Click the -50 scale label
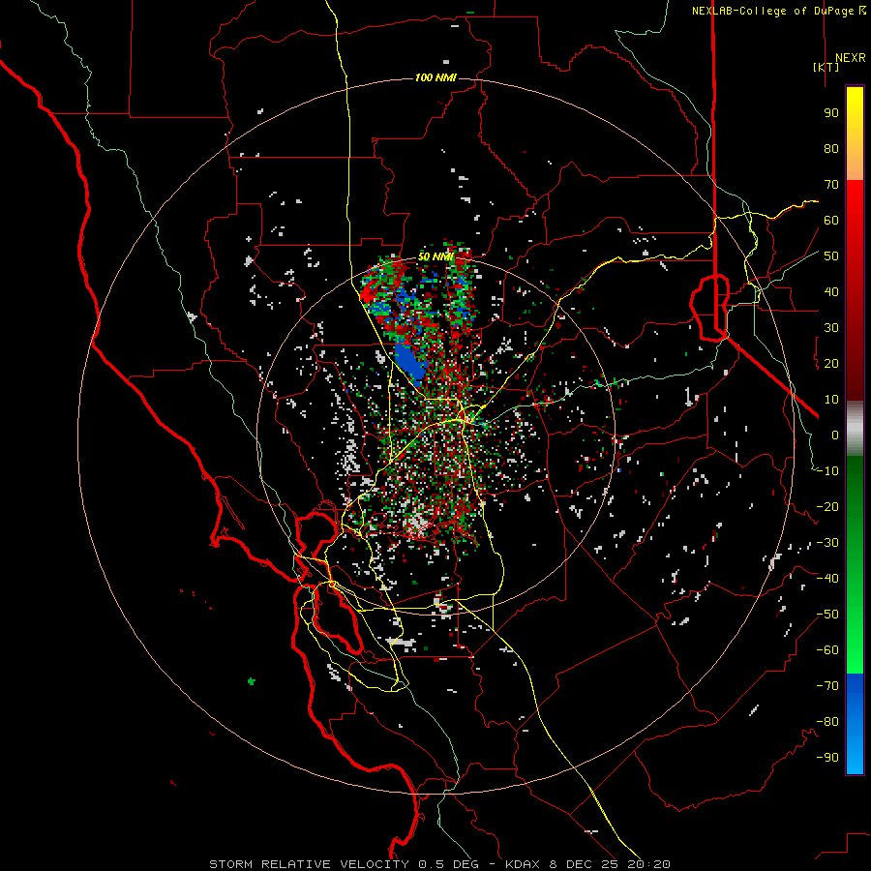Screen dimensions: 871x871 click(x=827, y=615)
